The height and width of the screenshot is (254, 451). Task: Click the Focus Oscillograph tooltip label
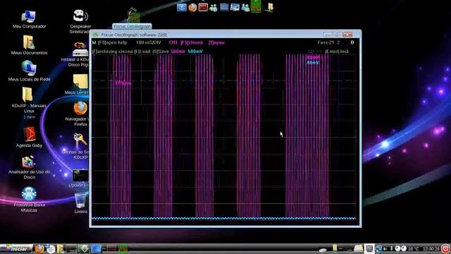click(x=132, y=26)
